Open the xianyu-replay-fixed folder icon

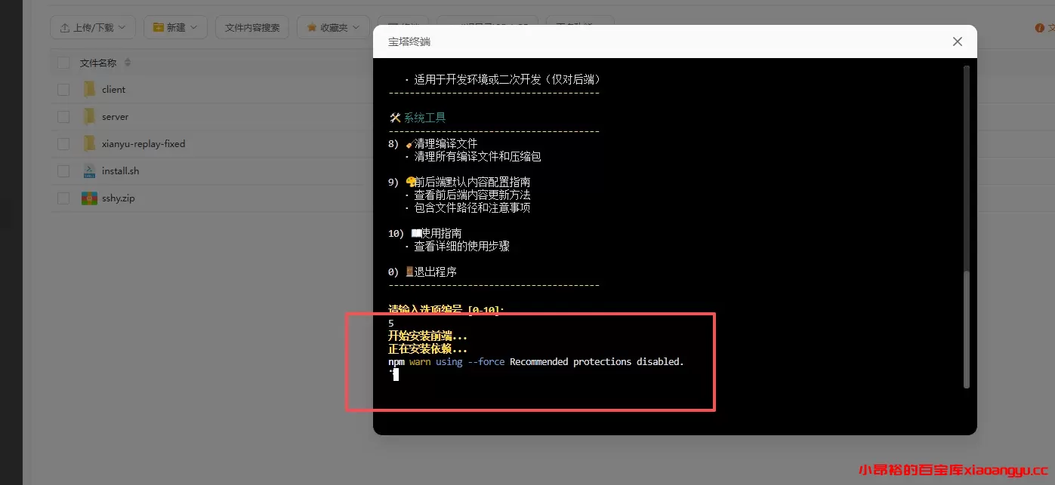pos(88,143)
